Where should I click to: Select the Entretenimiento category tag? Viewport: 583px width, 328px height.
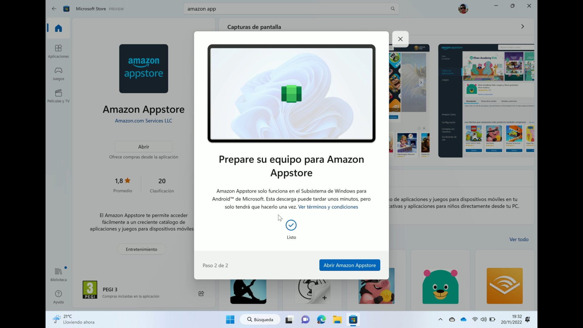[x=141, y=249]
